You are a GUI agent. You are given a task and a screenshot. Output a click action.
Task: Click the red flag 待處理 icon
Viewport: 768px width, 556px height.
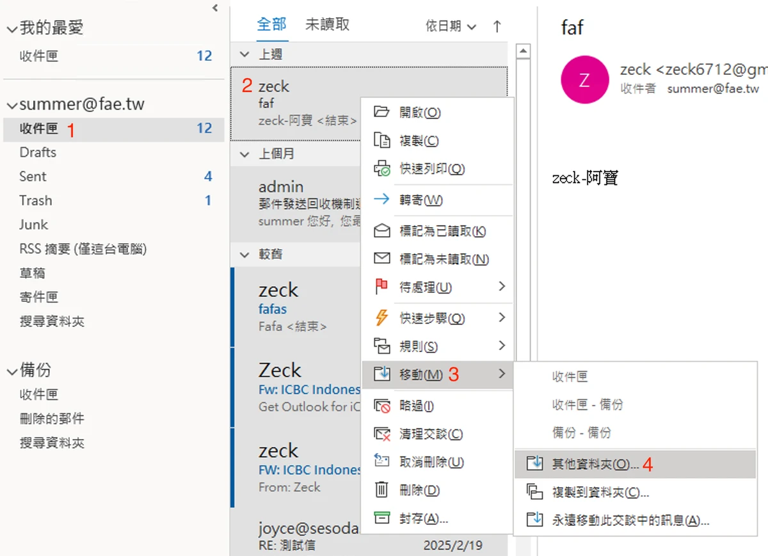(381, 287)
